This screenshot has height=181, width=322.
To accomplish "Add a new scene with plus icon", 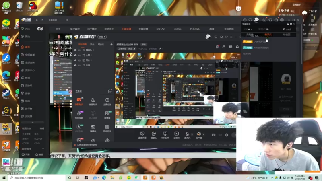I will coord(111,44).
